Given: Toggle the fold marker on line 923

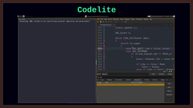Looking at the screenshot, I should 104,56.
